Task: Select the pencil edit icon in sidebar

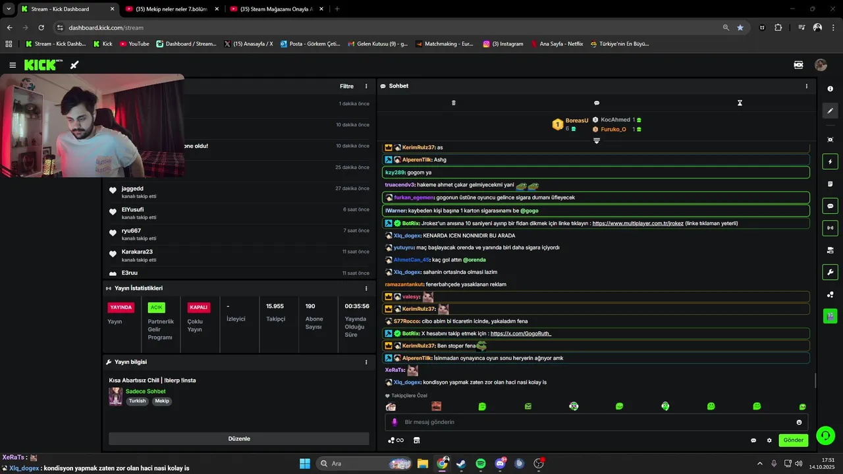Action: click(x=830, y=111)
